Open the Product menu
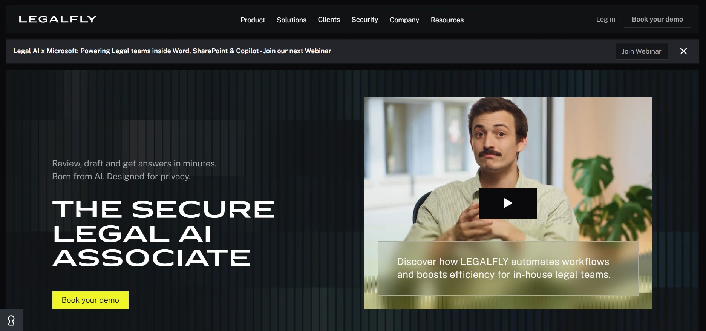The width and height of the screenshot is (706, 331). [253, 20]
